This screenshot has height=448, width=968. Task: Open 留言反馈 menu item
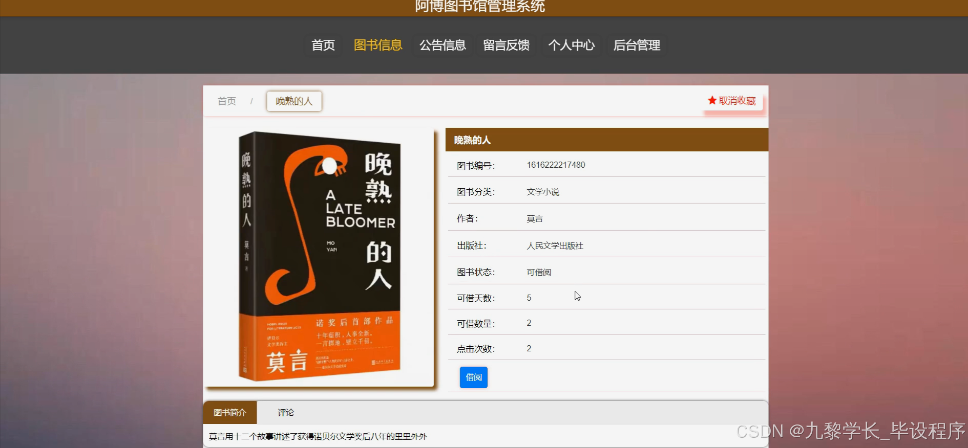(506, 45)
